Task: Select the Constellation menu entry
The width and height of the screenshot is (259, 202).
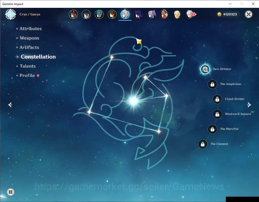Action: [x=38, y=57]
